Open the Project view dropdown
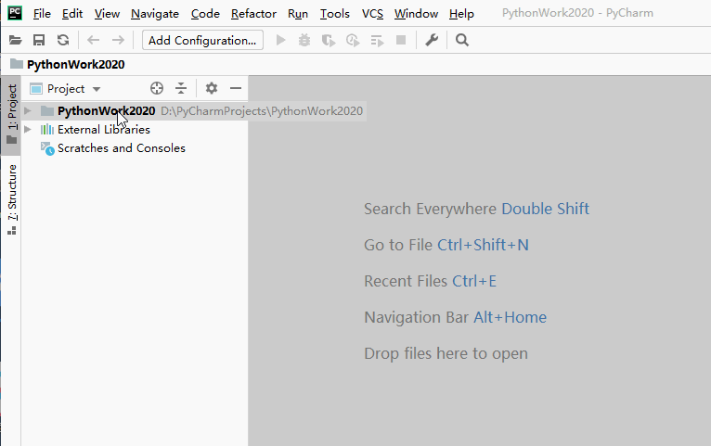The height and width of the screenshot is (446, 711). 97,89
